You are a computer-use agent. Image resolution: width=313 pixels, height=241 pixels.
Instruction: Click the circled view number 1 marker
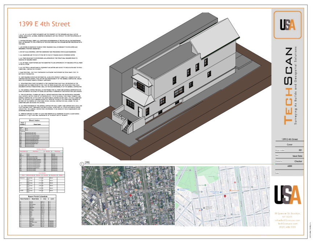point(82,164)
